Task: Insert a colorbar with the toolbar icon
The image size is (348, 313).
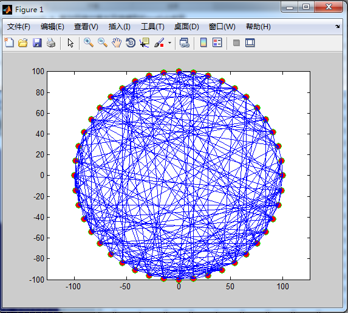Action: 203,43
